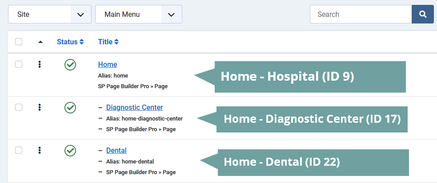Select the Home row checkbox
This screenshot has width=437, height=183.
(19, 64)
